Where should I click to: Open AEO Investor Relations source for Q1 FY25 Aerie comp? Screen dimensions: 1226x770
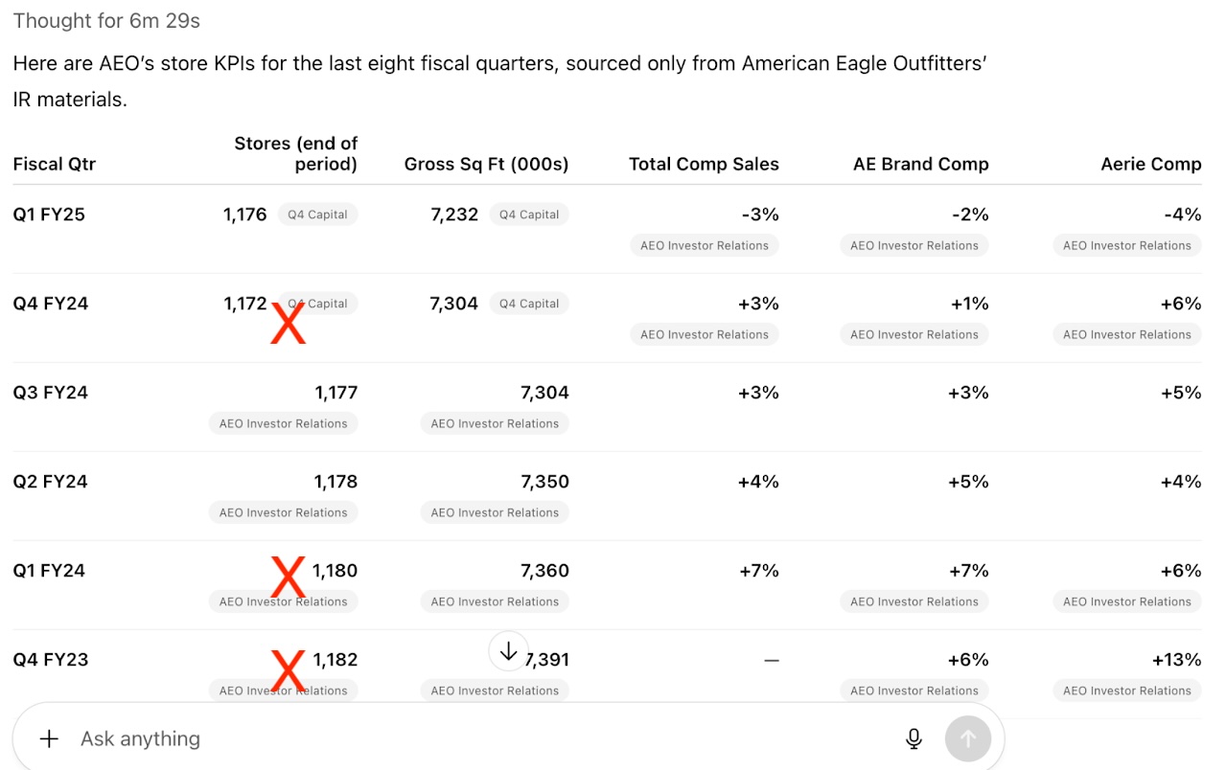1126,245
